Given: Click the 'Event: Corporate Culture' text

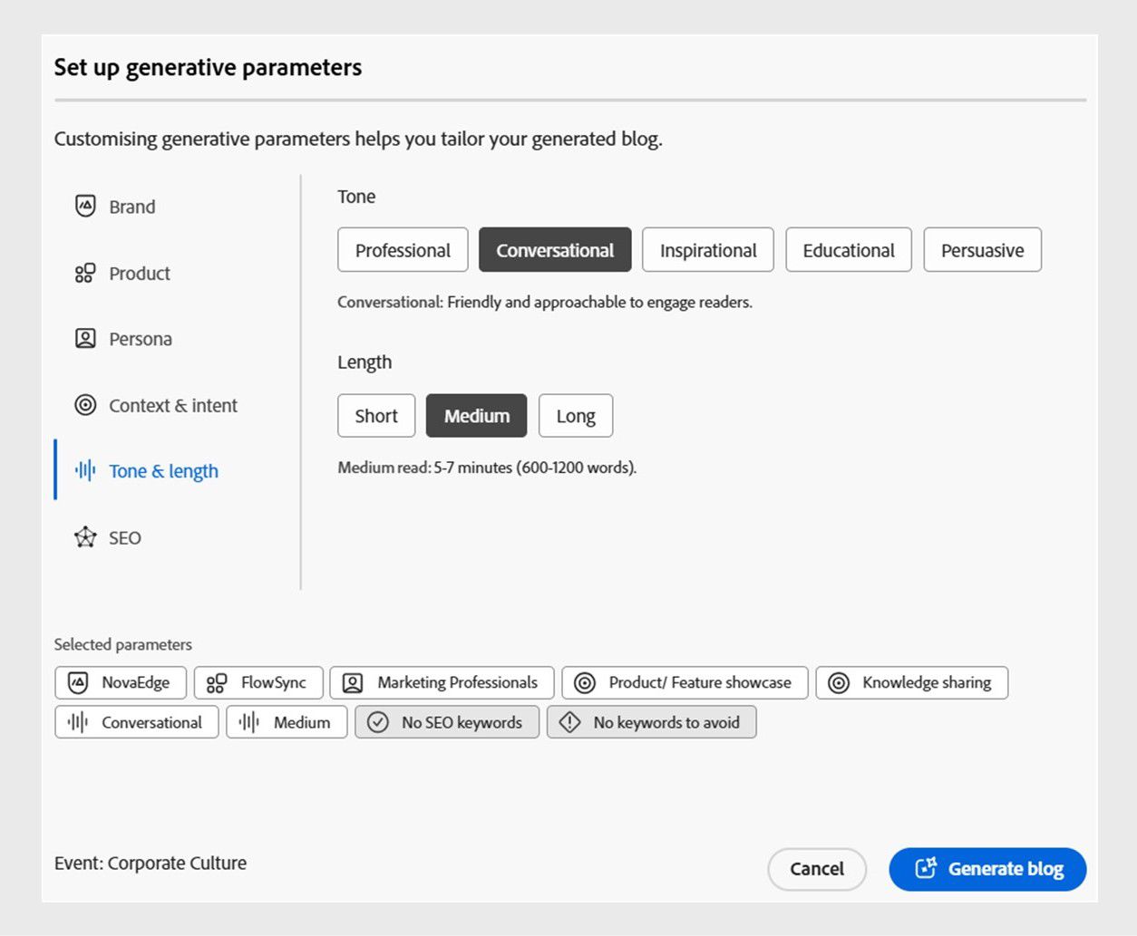Looking at the screenshot, I should [151, 863].
